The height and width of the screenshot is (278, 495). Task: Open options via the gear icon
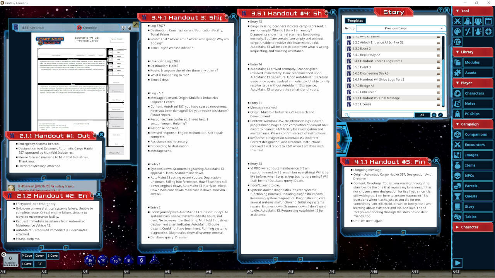488,31
